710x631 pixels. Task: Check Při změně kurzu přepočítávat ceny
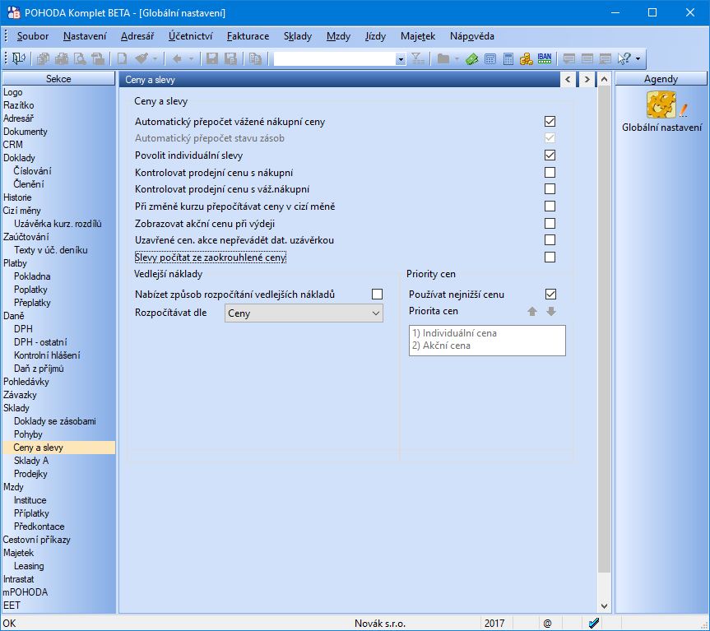(550, 206)
